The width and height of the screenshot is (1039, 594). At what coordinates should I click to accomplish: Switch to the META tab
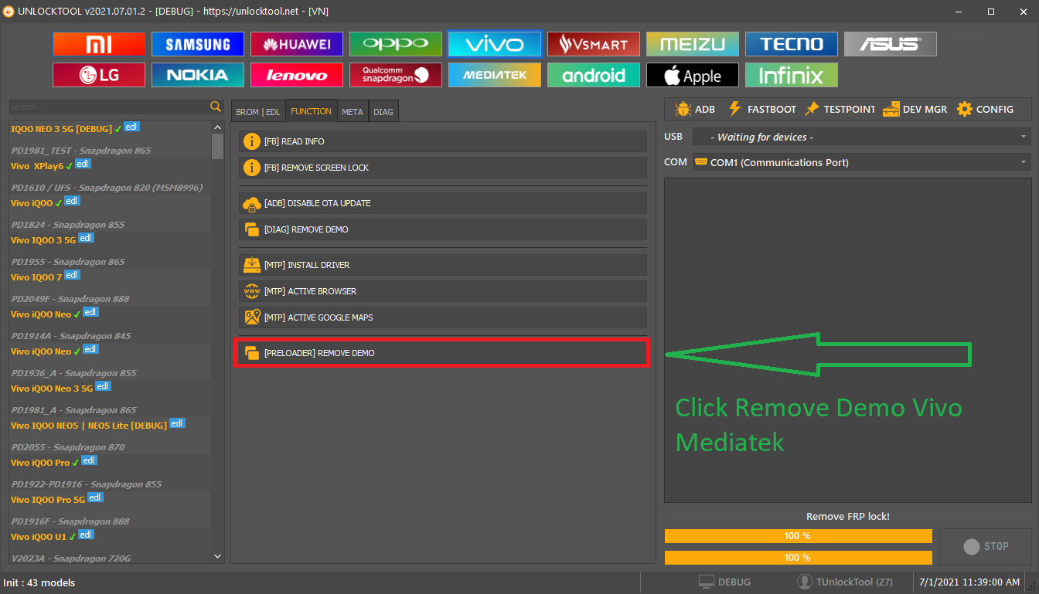(x=353, y=112)
